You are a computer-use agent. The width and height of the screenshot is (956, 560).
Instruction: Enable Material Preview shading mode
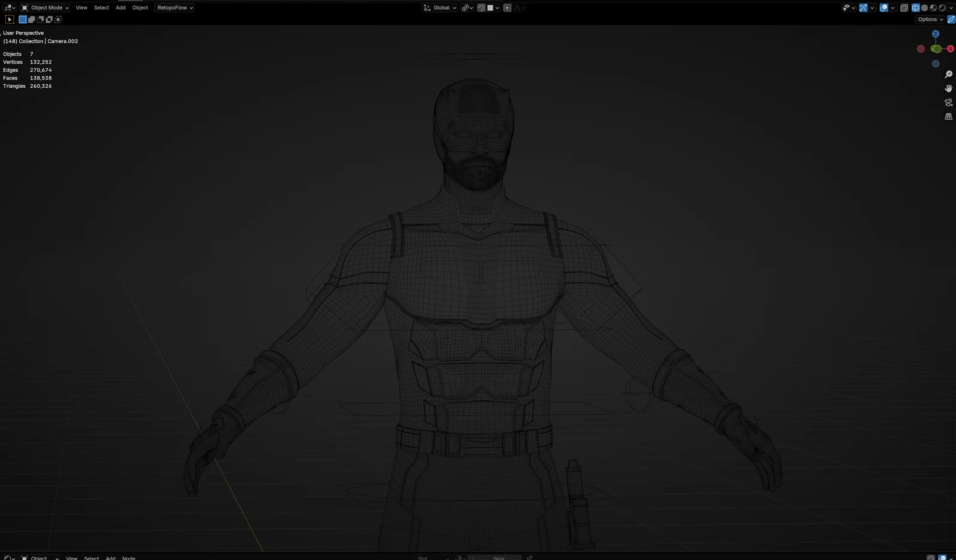point(933,7)
